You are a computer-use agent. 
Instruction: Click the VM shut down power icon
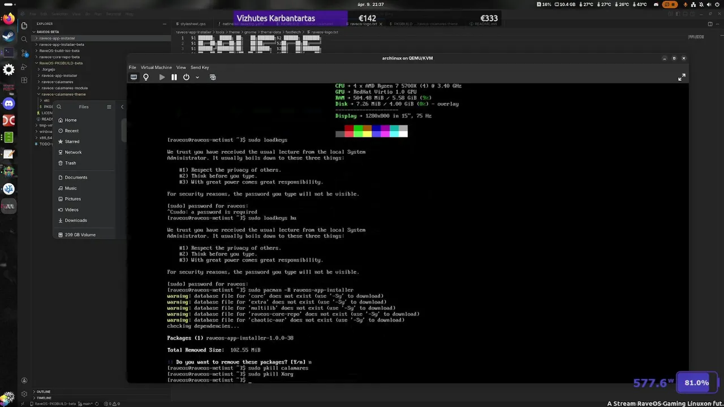(x=186, y=77)
